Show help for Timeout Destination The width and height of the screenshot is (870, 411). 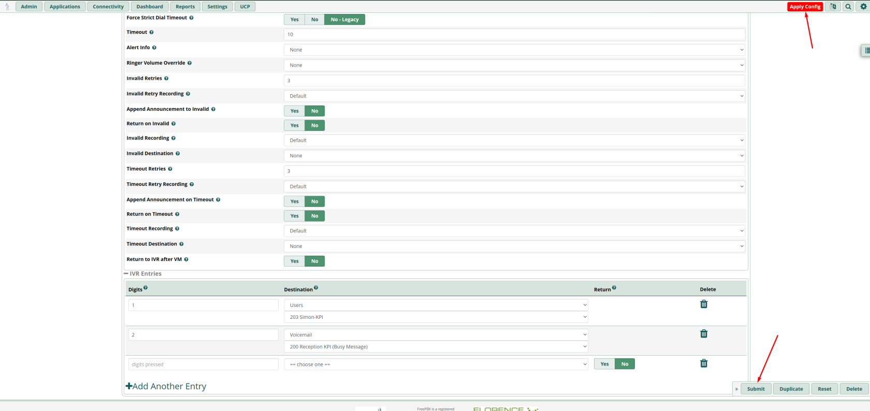(x=181, y=244)
